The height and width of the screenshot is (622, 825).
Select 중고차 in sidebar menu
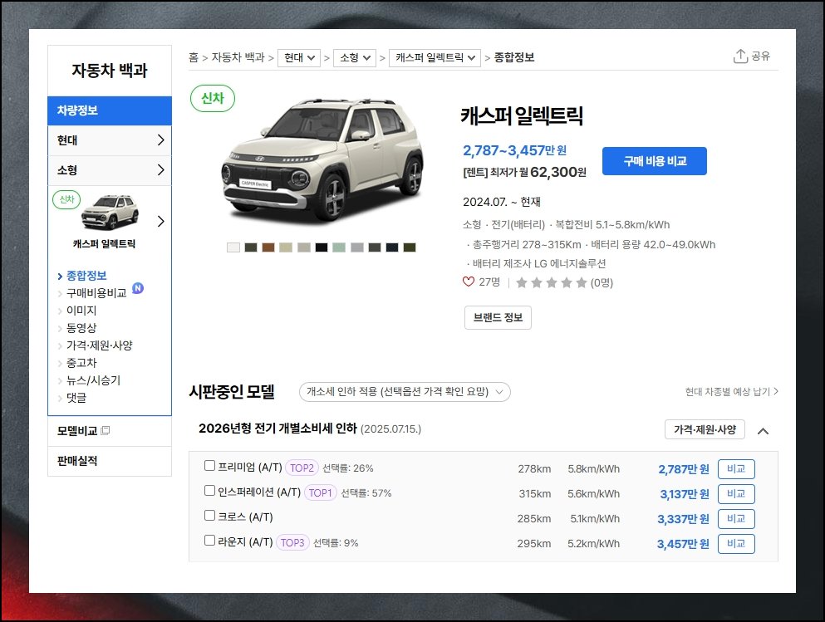(81, 363)
